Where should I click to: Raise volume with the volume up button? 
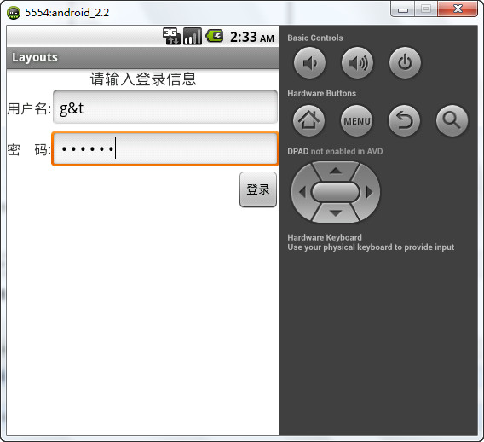click(357, 63)
